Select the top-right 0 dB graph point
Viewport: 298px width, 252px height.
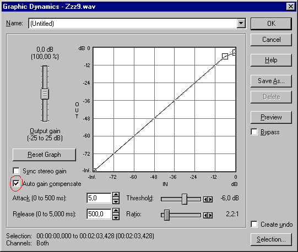[x=234, y=52]
